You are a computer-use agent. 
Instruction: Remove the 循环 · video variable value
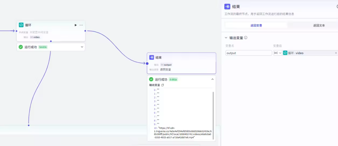336,53
